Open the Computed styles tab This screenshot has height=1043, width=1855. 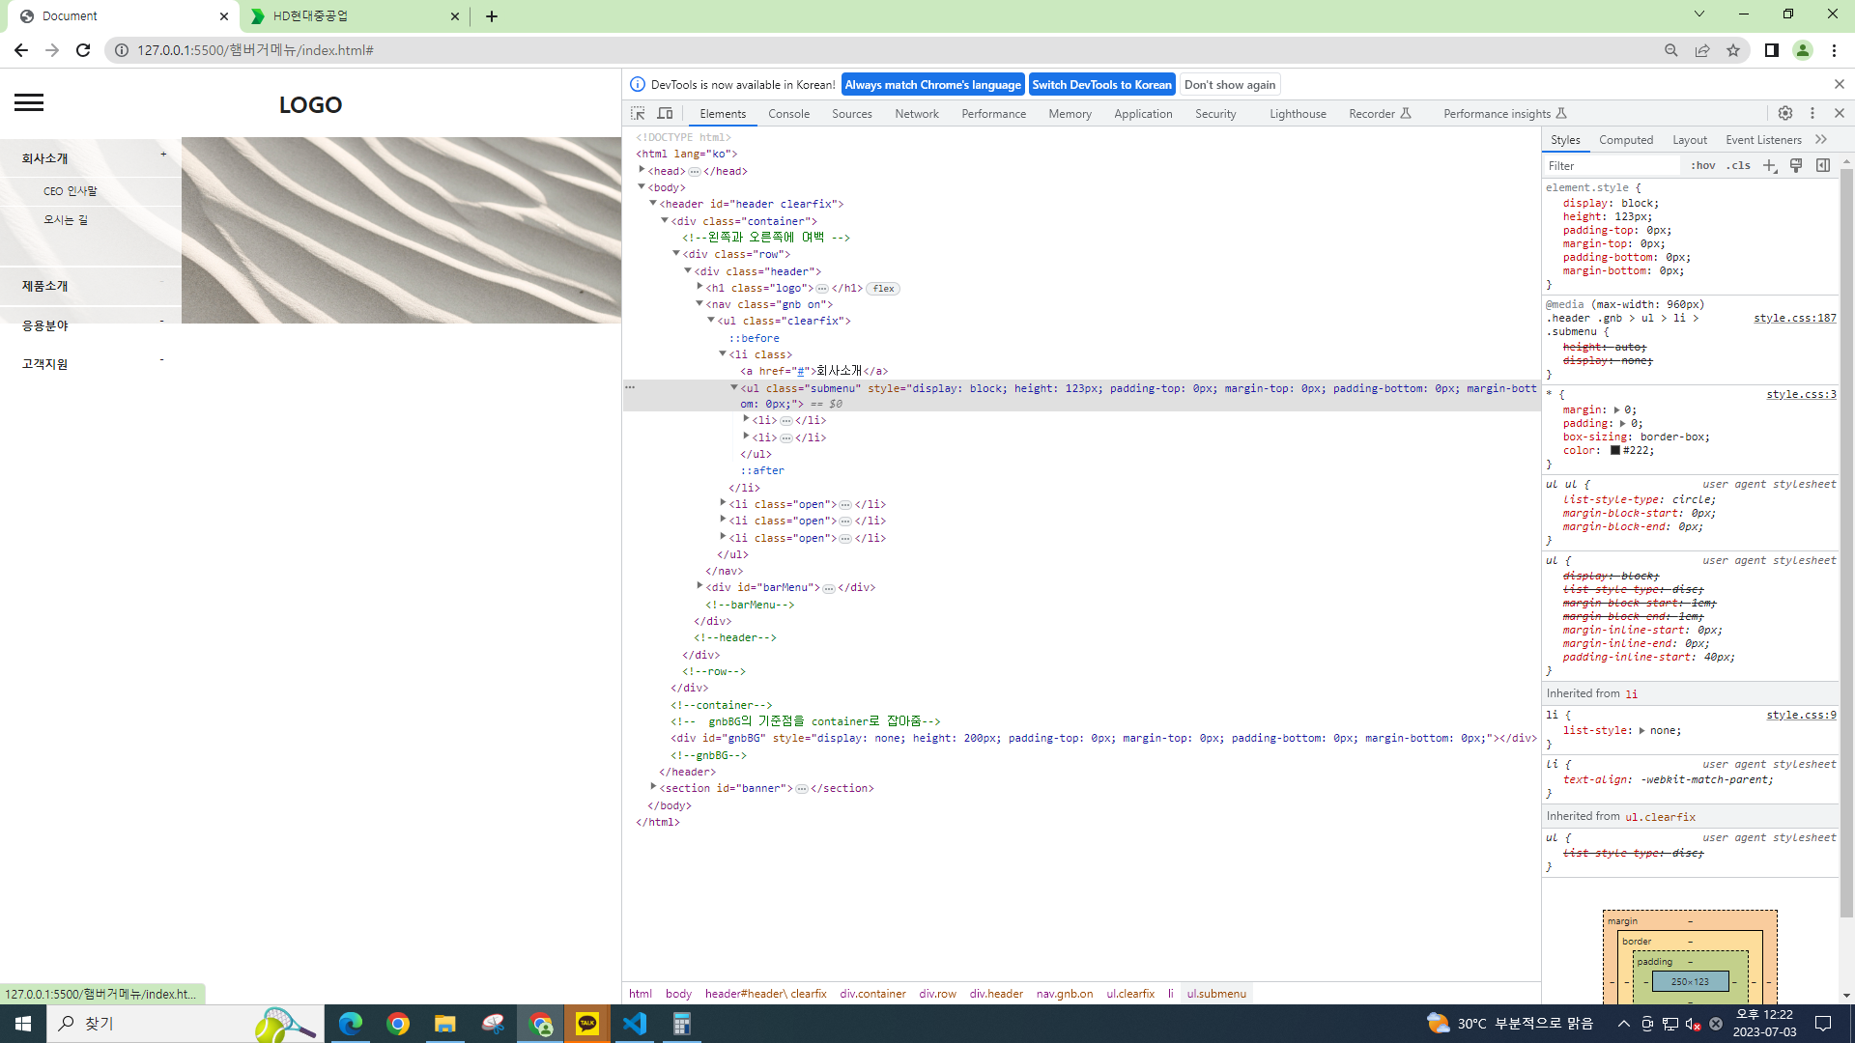point(1625,140)
